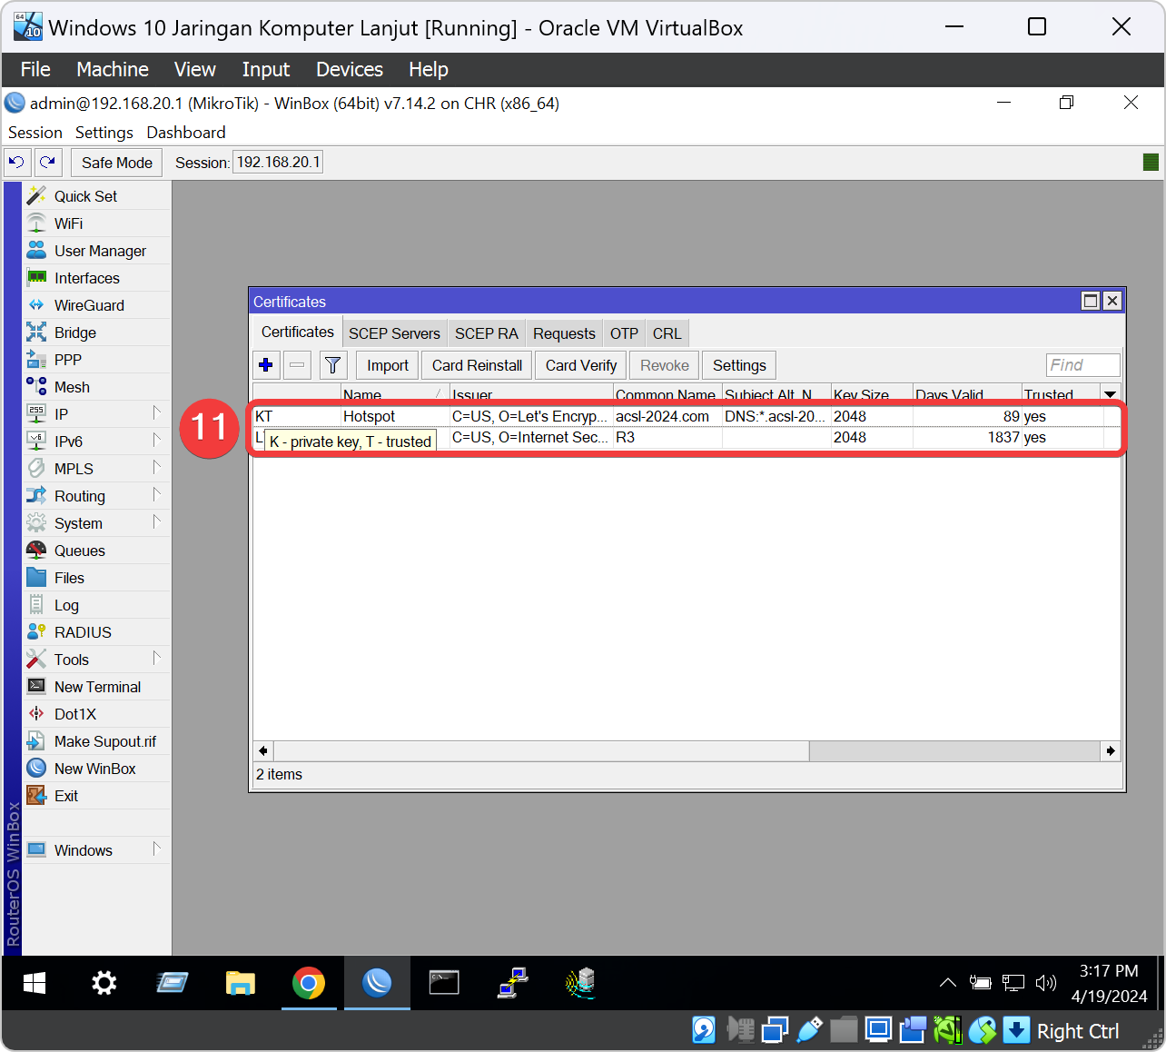
Task: Open Chrome from the taskbar
Action: tap(309, 983)
